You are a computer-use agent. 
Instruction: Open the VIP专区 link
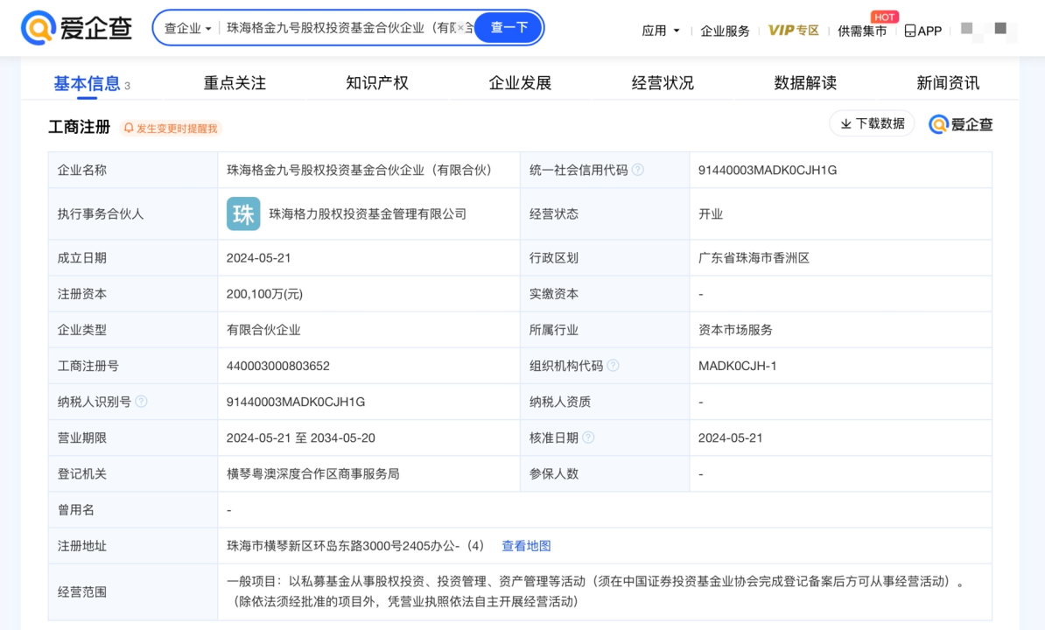pyautogui.click(x=793, y=31)
